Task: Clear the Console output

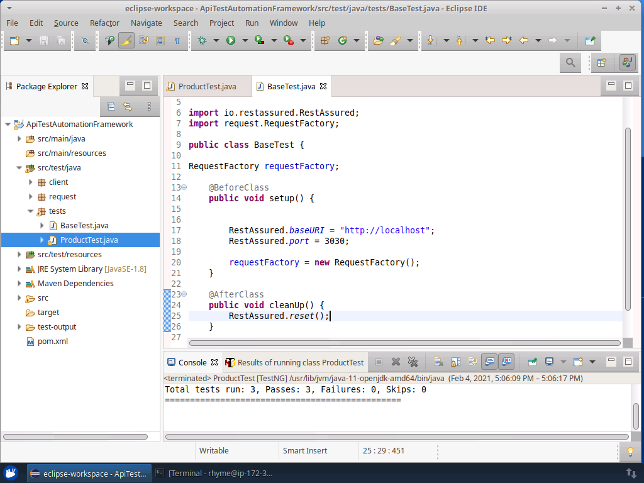Action: pos(437,362)
